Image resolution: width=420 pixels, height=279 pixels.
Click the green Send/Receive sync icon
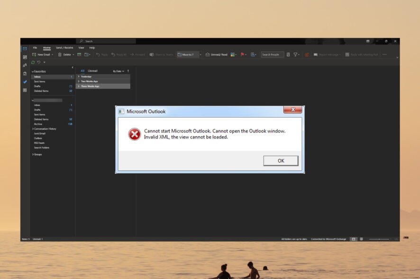33,62
